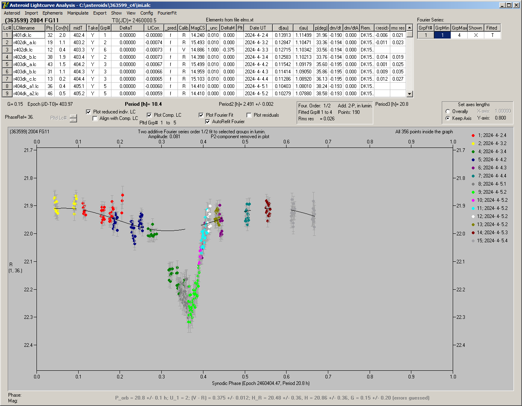Click Take cell Y of r402dk_a.lc row
522x406 pixels.
93,43
